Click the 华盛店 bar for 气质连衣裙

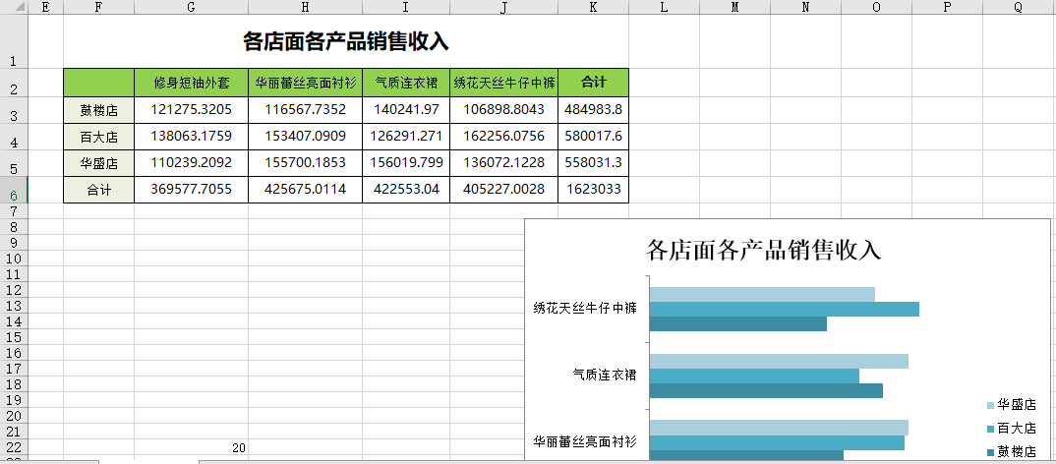pyautogui.click(x=779, y=361)
